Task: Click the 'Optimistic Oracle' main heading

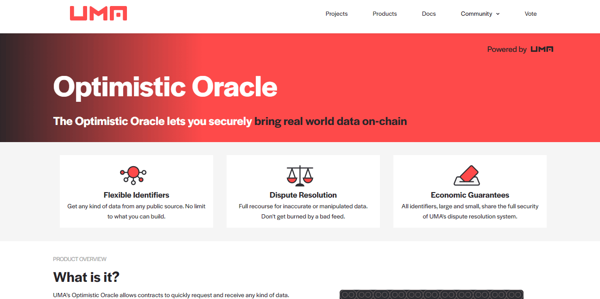Action: [x=165, y=87]
